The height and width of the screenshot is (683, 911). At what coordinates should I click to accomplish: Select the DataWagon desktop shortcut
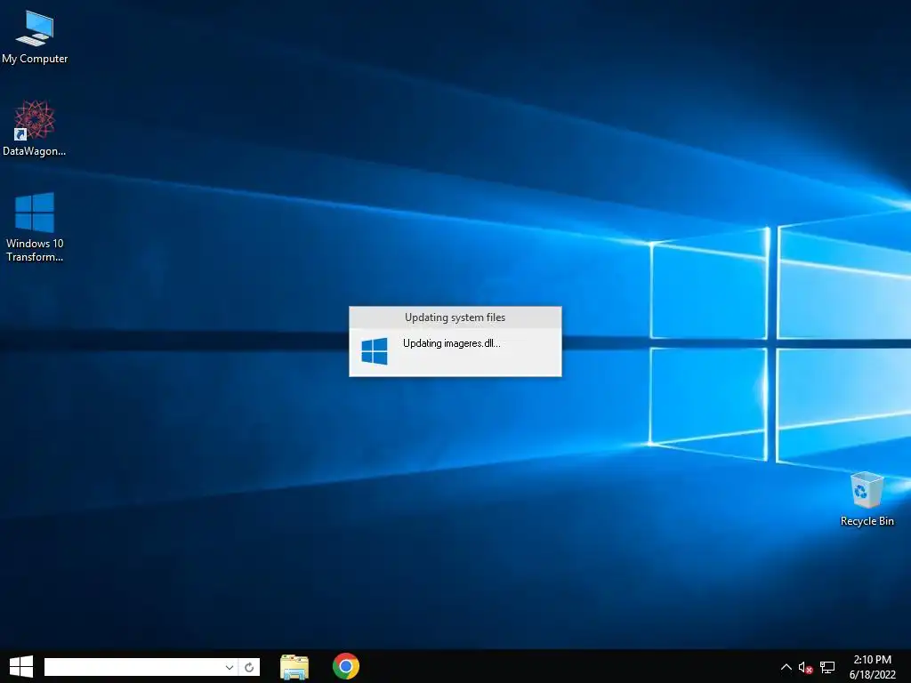[x=35, y=128]
